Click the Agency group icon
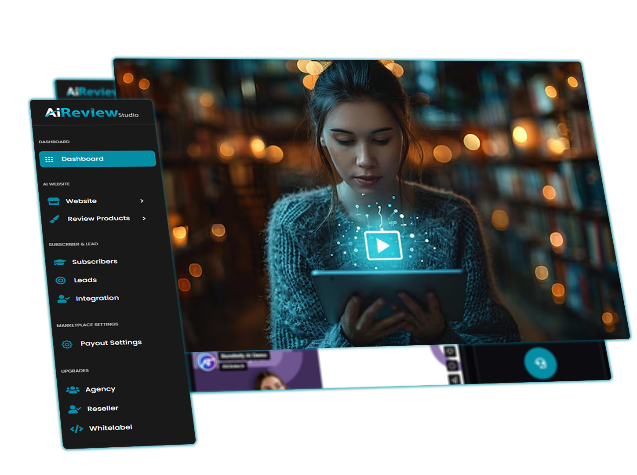 (73, 390)
